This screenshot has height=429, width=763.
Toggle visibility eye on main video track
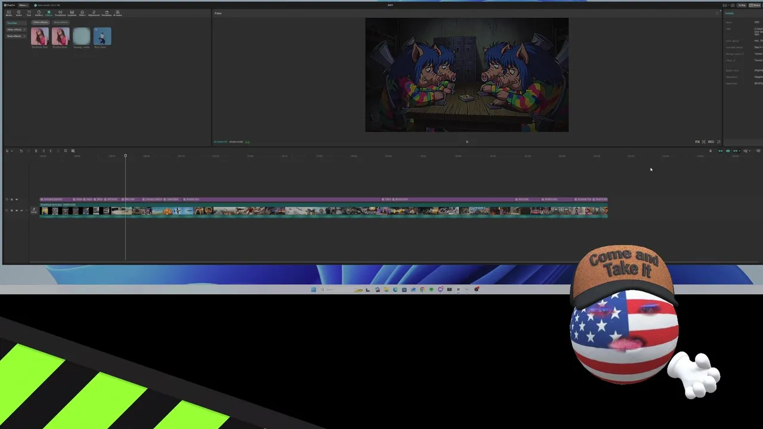click(17, 210)
